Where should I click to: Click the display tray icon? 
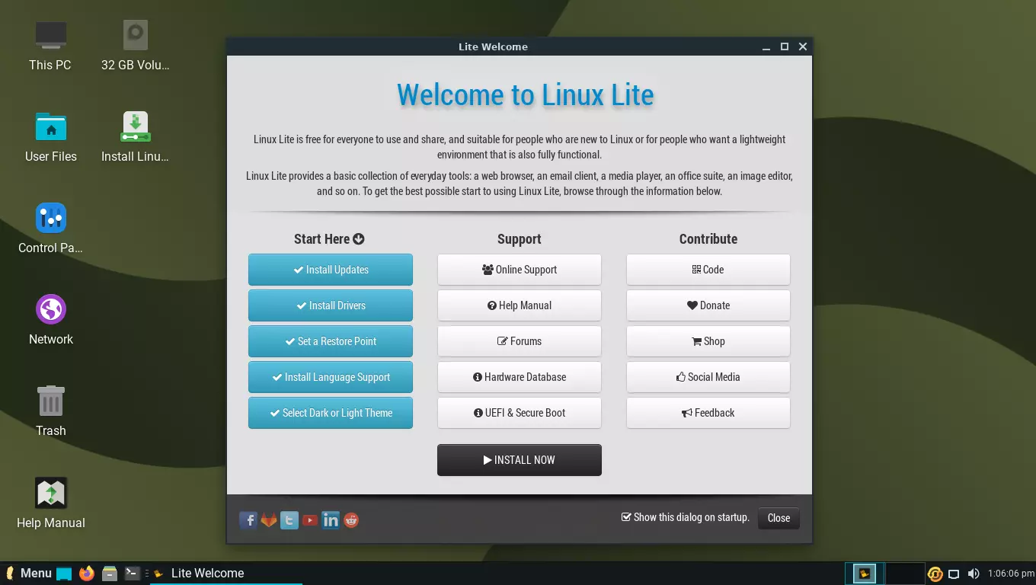click(x=954, y=574)
